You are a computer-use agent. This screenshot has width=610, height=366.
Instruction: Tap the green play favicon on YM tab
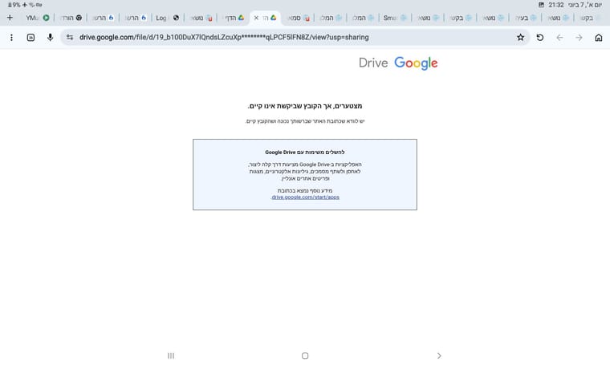coord(46,18)
